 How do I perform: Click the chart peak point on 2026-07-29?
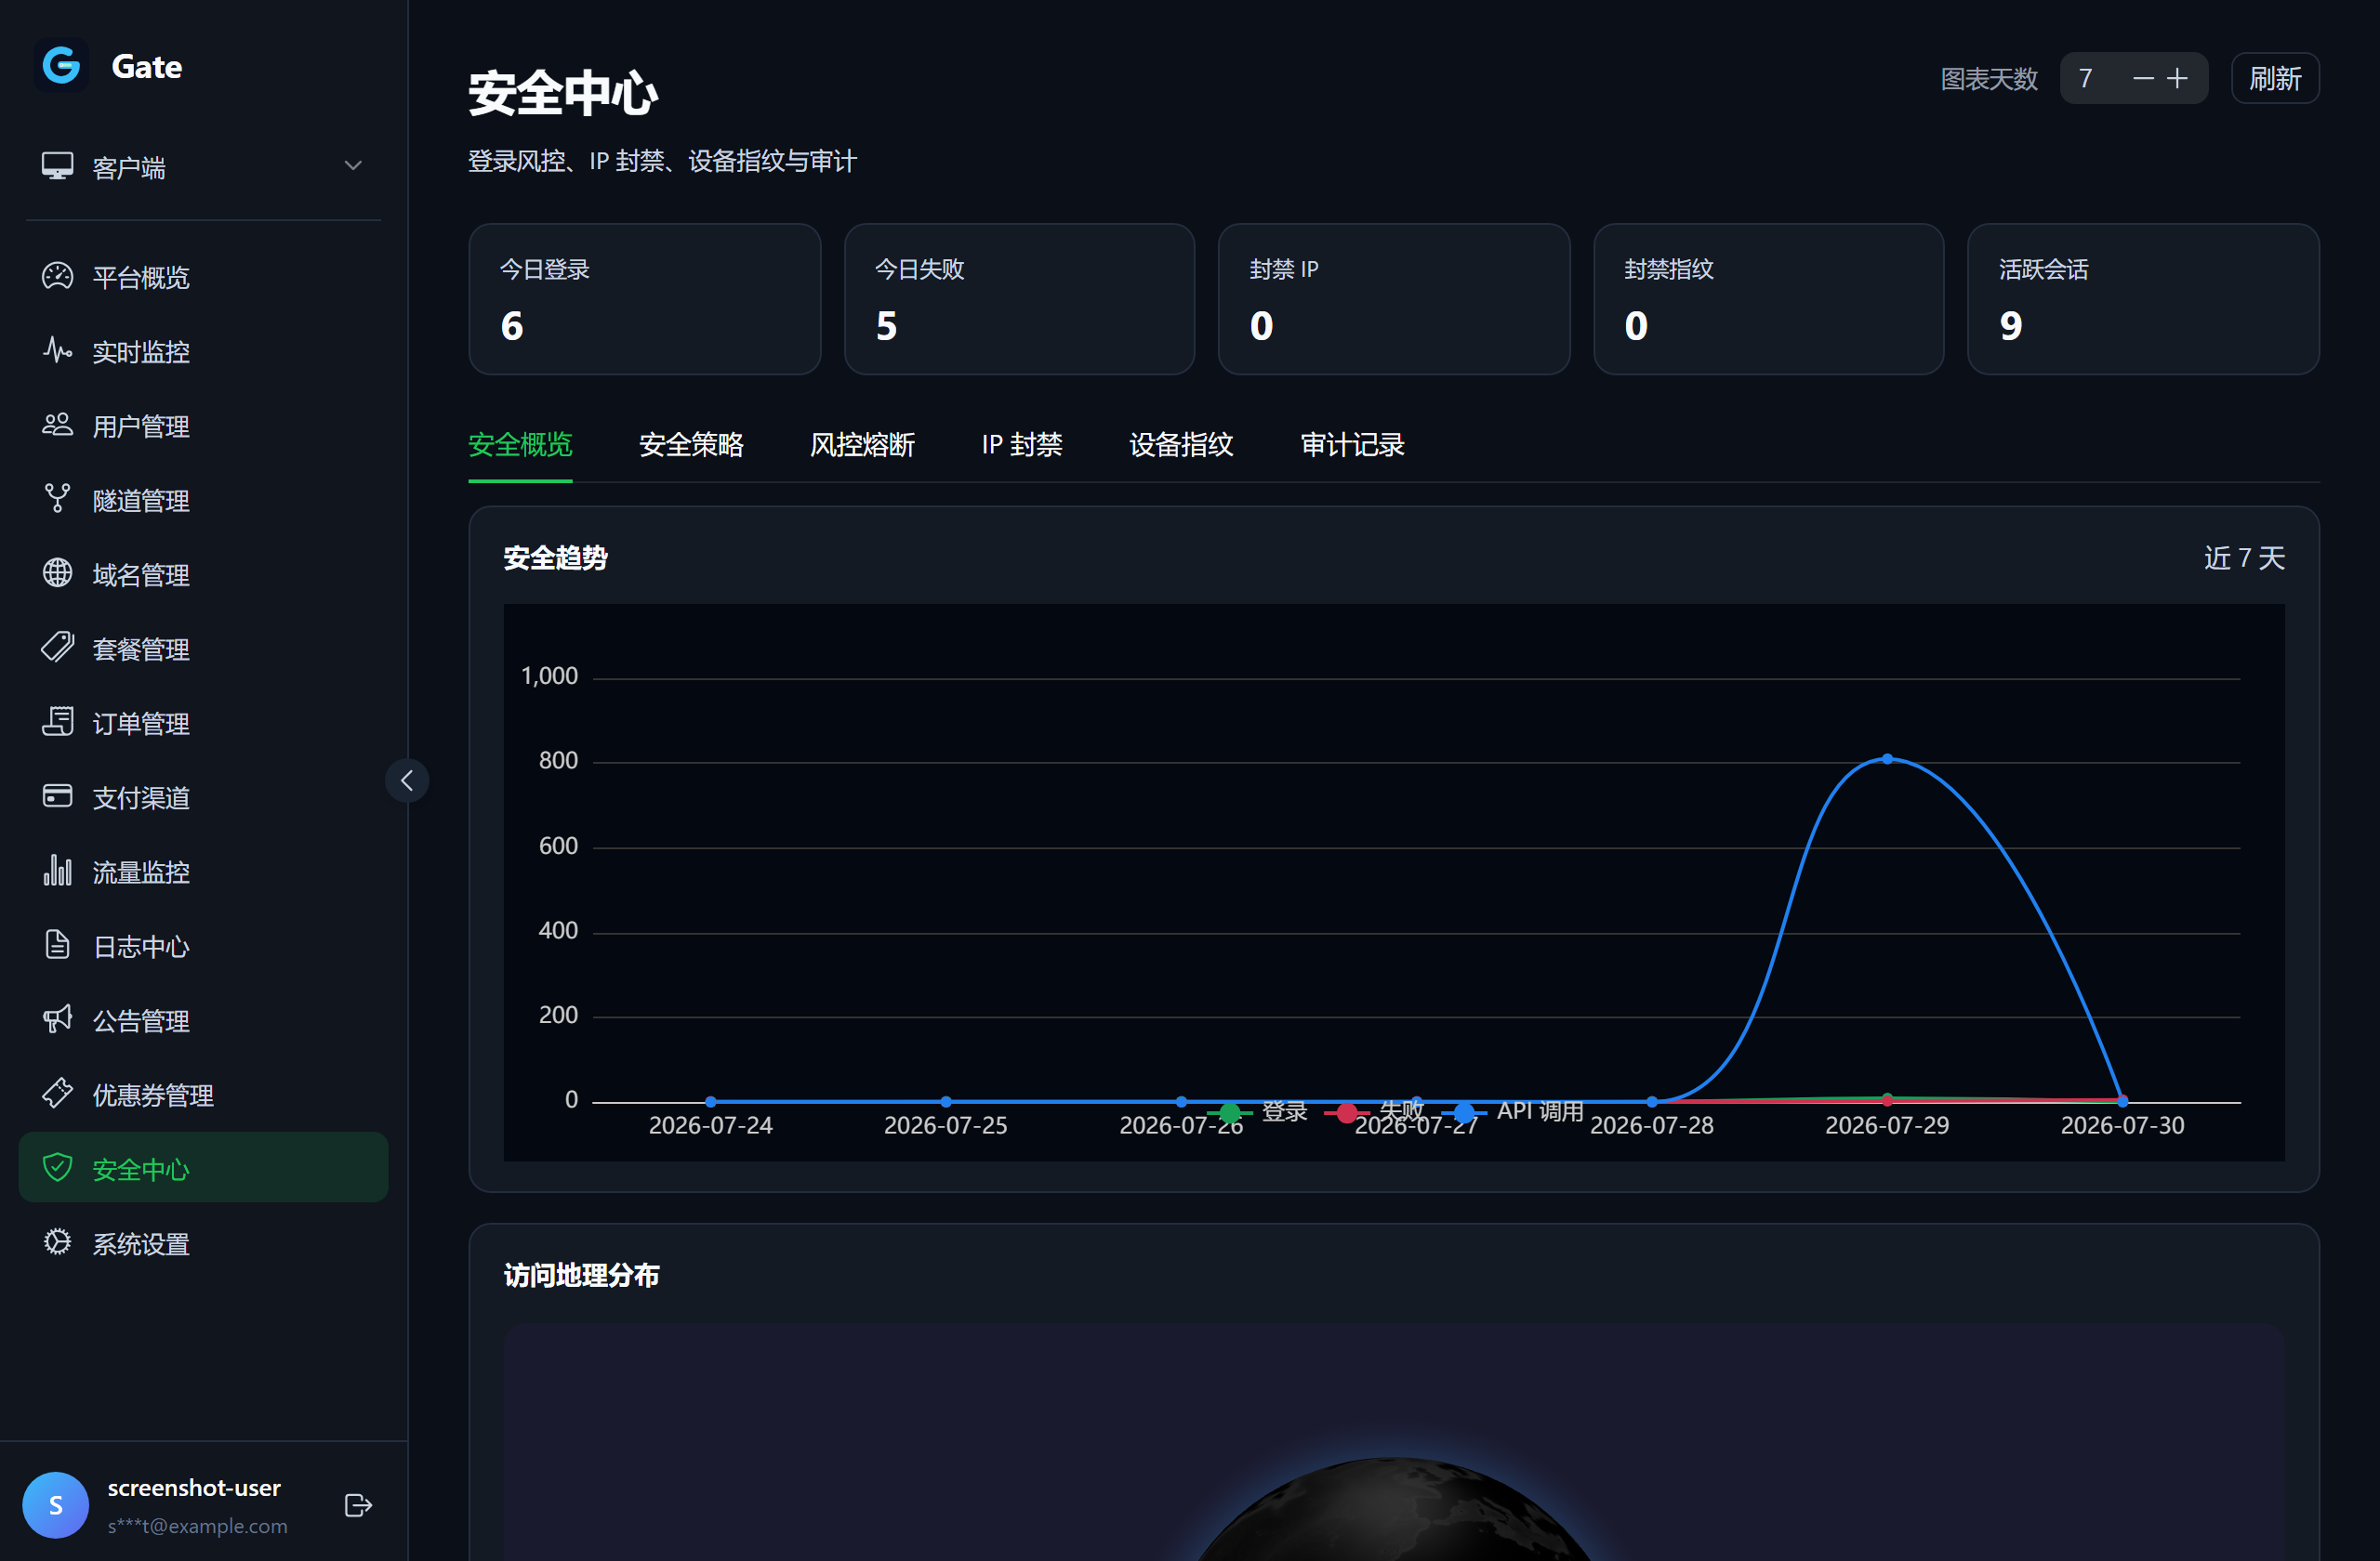pos(1887,759)
